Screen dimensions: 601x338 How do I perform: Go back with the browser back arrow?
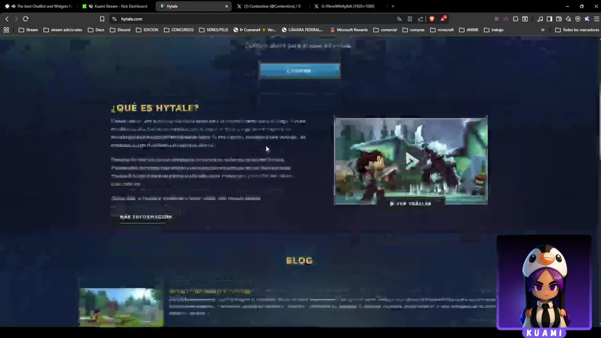click(7, 19)
